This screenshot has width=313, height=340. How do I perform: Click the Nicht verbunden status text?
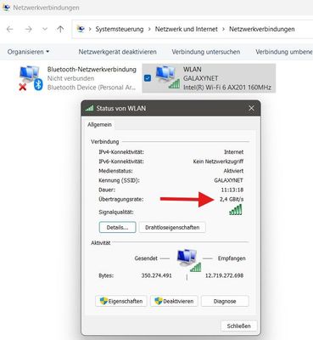pyautogui.click(x=70, y=78)
